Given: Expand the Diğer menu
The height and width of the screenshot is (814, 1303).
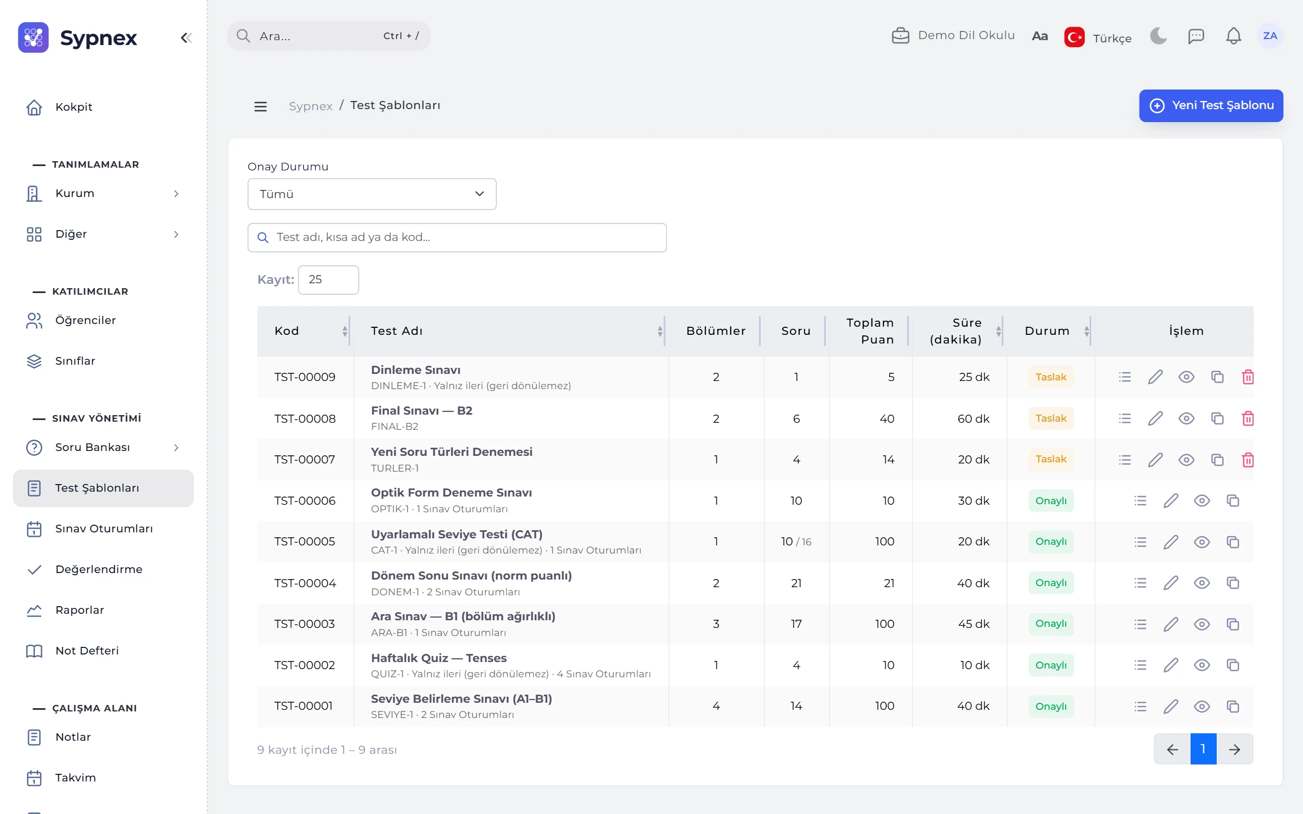Looking at the screenshot, I should click(x=103, y=234).
